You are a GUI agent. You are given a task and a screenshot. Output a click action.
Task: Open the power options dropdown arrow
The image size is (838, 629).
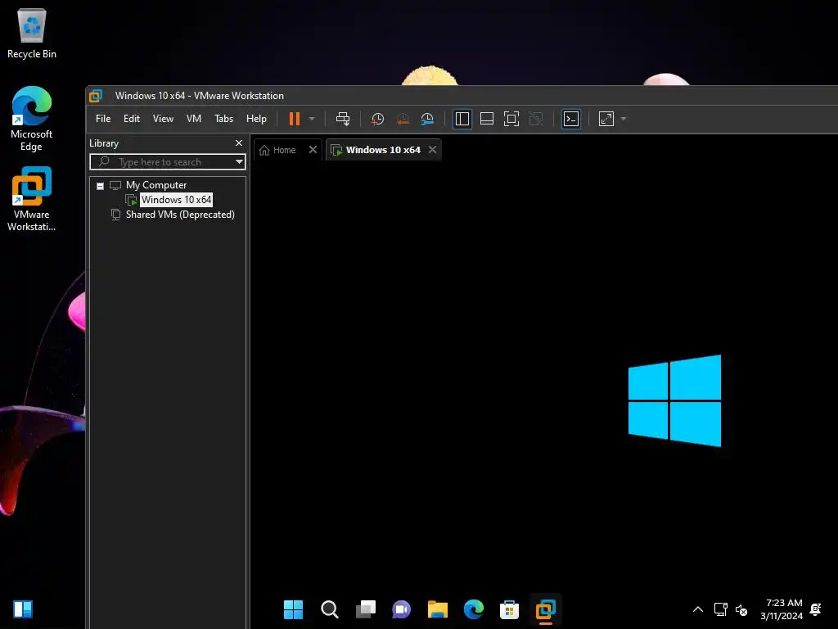[x=312, y=119]
